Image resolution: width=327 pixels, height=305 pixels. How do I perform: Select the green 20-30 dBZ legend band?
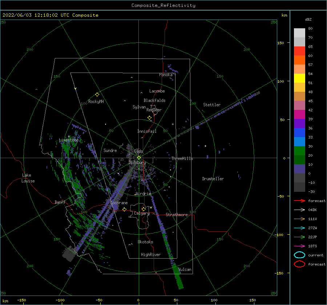pyautogui.click(x=299, y=151)
